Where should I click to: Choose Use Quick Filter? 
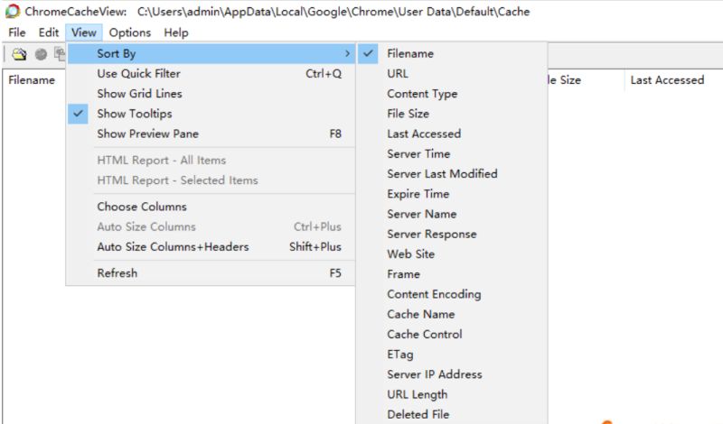(211, 74)
